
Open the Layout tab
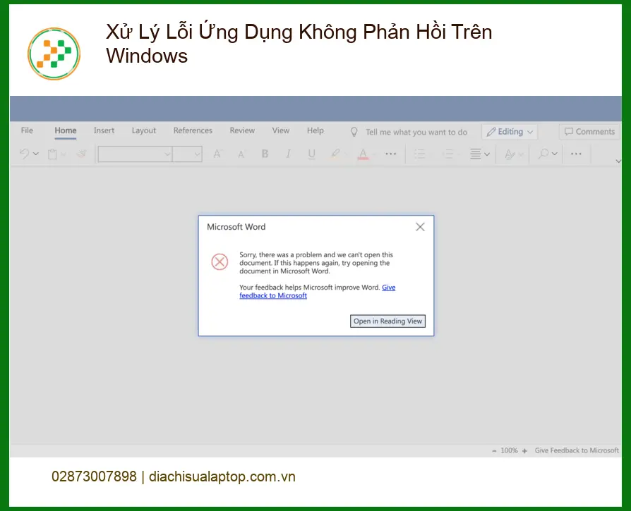(144, 130)
